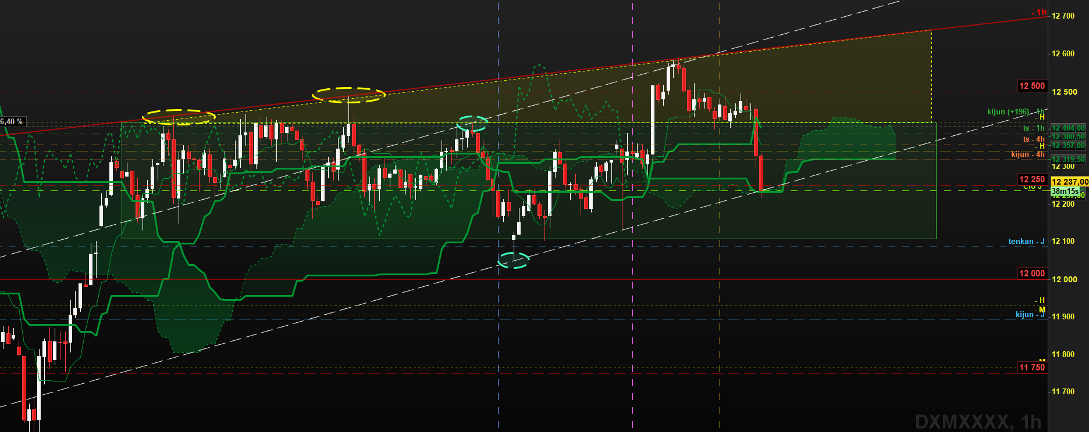
Task: Select the yellow ellipse just below the 12 500 line
Action: tap(349, 95)
